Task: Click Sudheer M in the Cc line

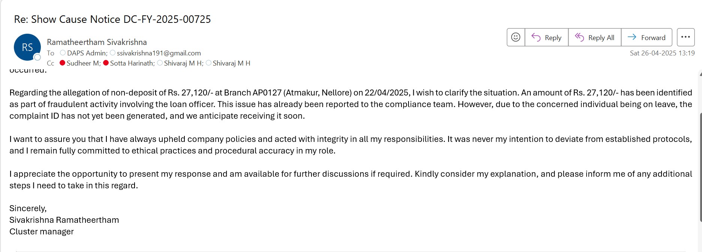Action: pyautogui.click(x=83, y=63)
